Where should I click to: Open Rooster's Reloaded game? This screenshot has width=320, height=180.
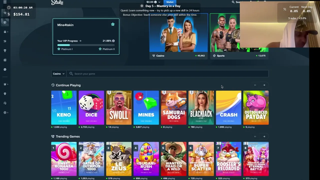(x=228, y=159)
